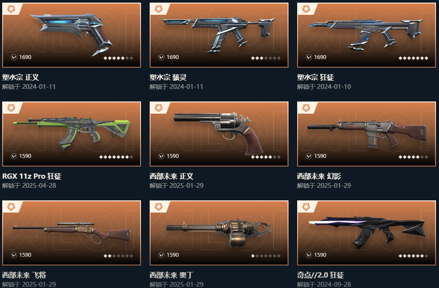
Task: Click the tier badge icon on 西部未来 正义 card
Action: pos(159,108)
